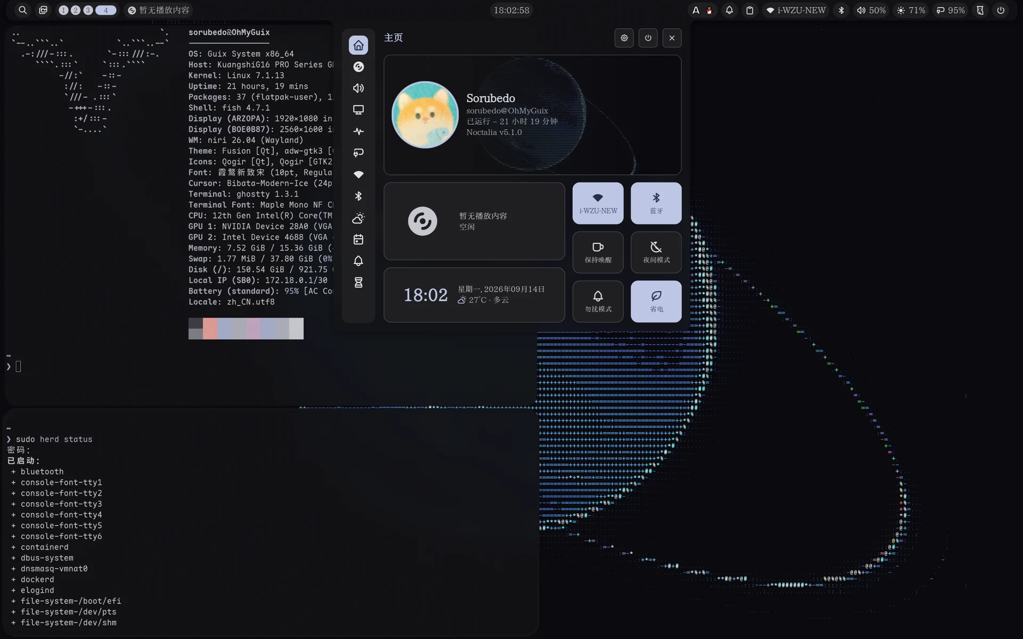
Task: Open clipboard history icon in top bar
Action: pos(750,10)
